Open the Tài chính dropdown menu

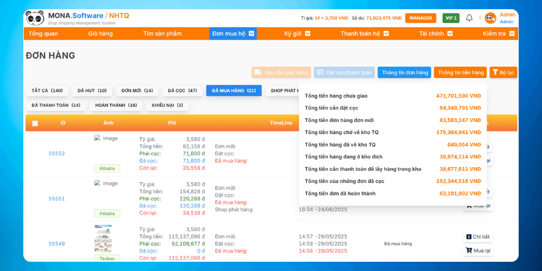449,34
